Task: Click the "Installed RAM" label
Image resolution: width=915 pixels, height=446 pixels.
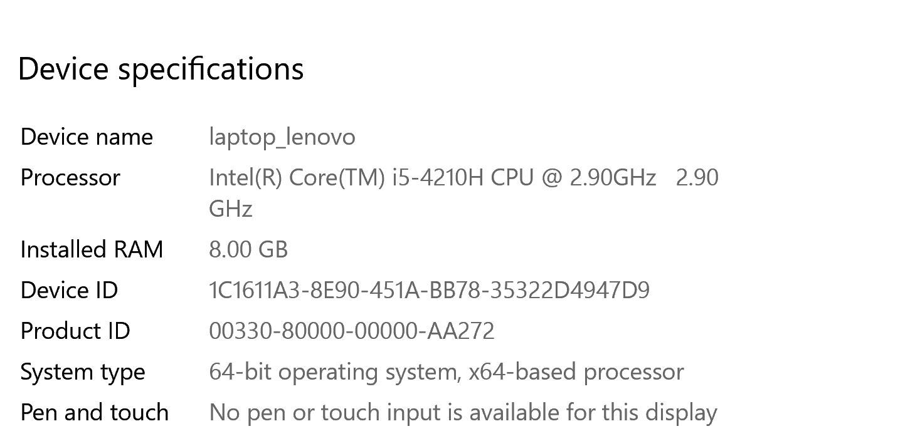Action: (x=92, y=249)
